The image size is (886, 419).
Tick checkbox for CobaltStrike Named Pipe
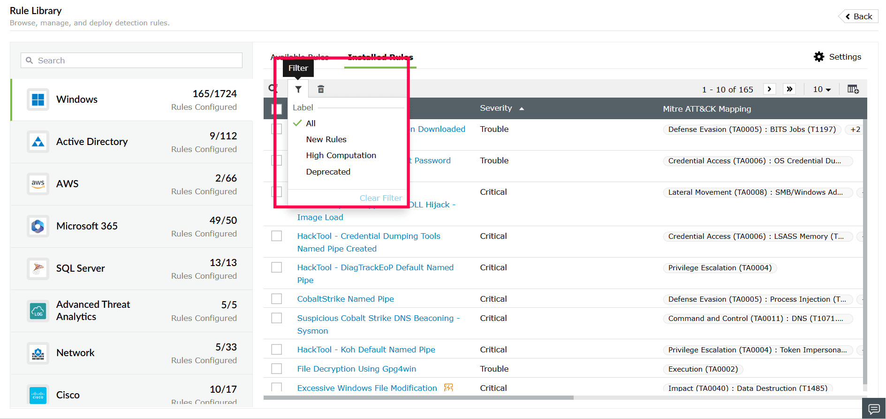click(x=277, y=299)
